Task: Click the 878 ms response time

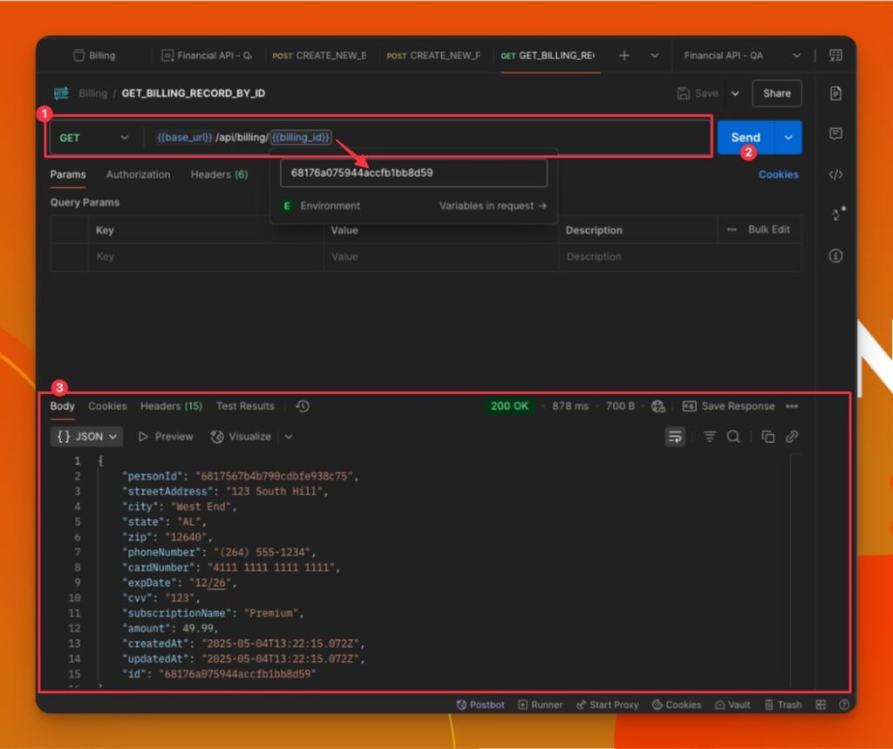Action: (x=569, y=406)
